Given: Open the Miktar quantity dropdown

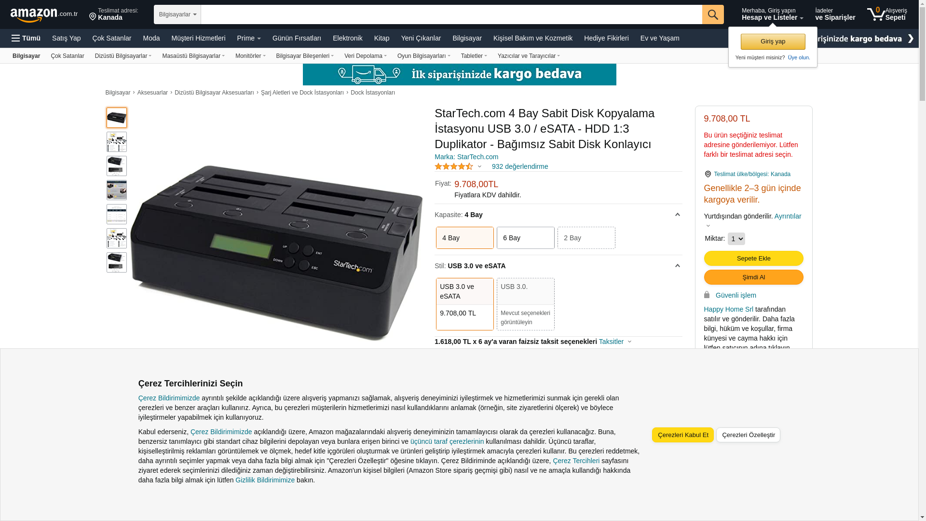Looking at the screenshot, I should (x=736, y=239).
